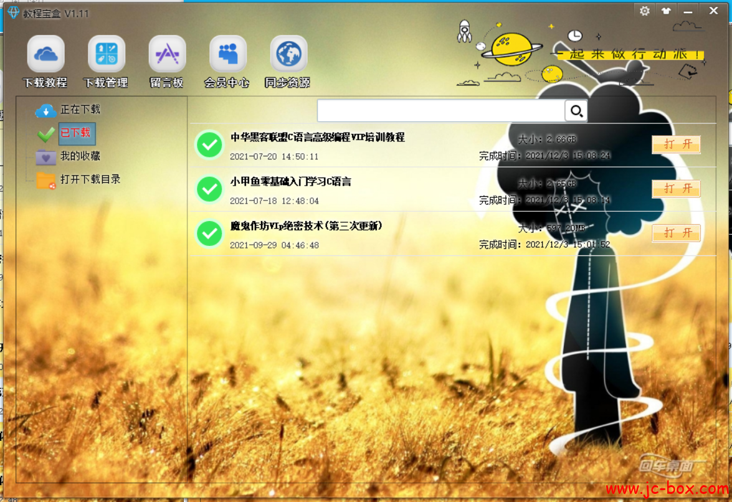The width and height of the screenshot is (732, 502).
Task: Click green checkmark of 中华黑客联盟 course
Action: pos(210,144)
